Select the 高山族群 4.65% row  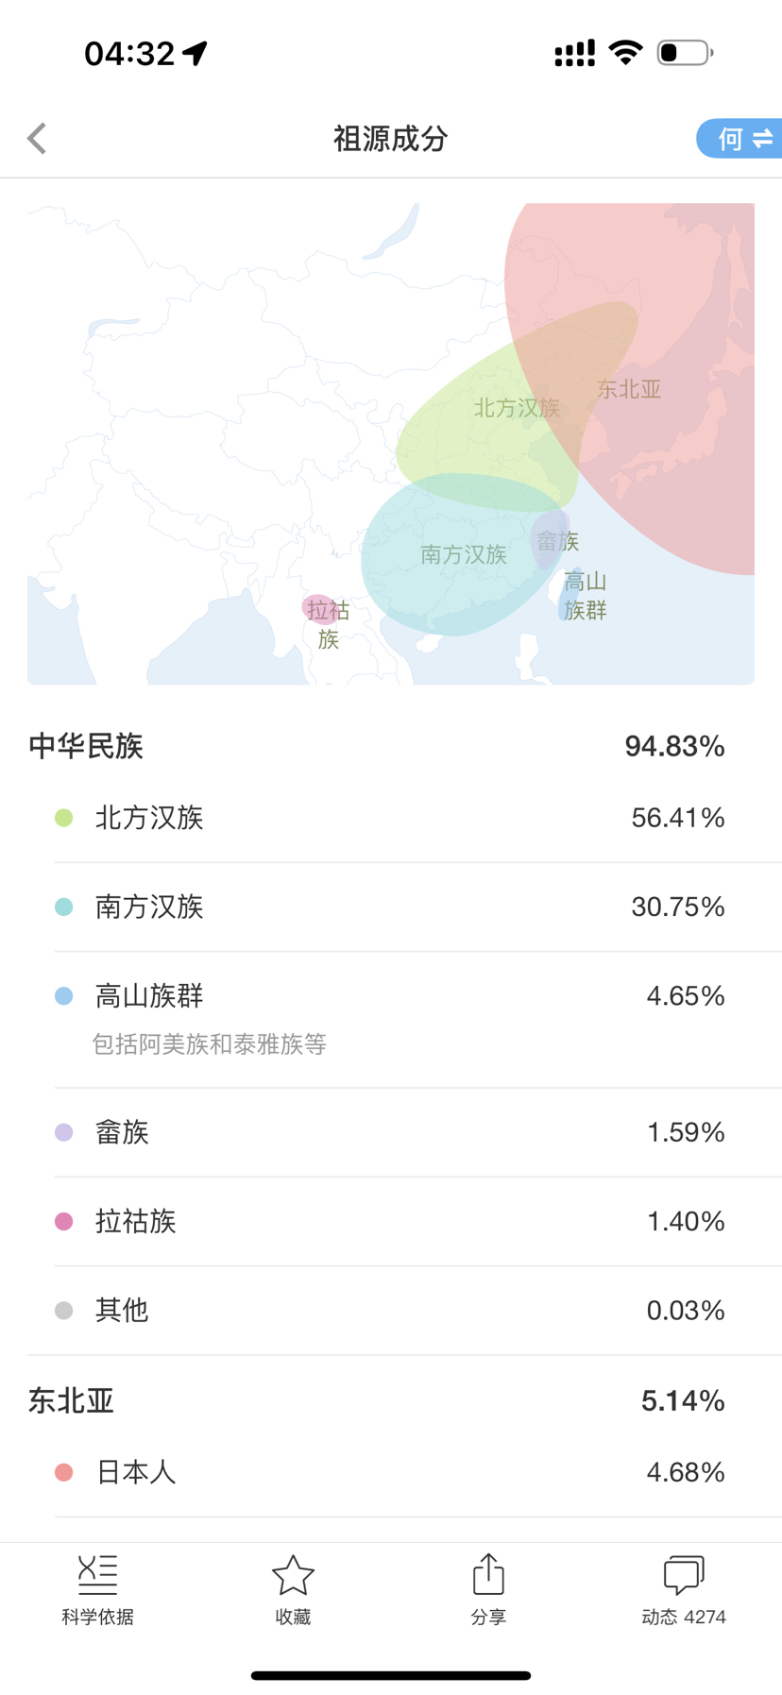391,1020
